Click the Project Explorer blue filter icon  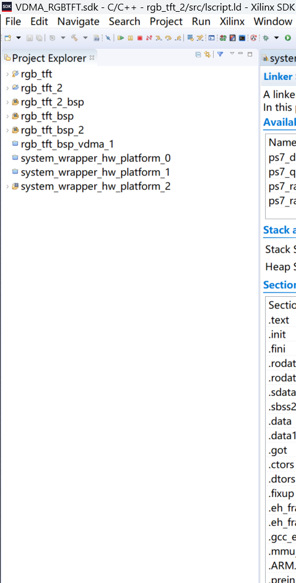(x=220, y=55)
